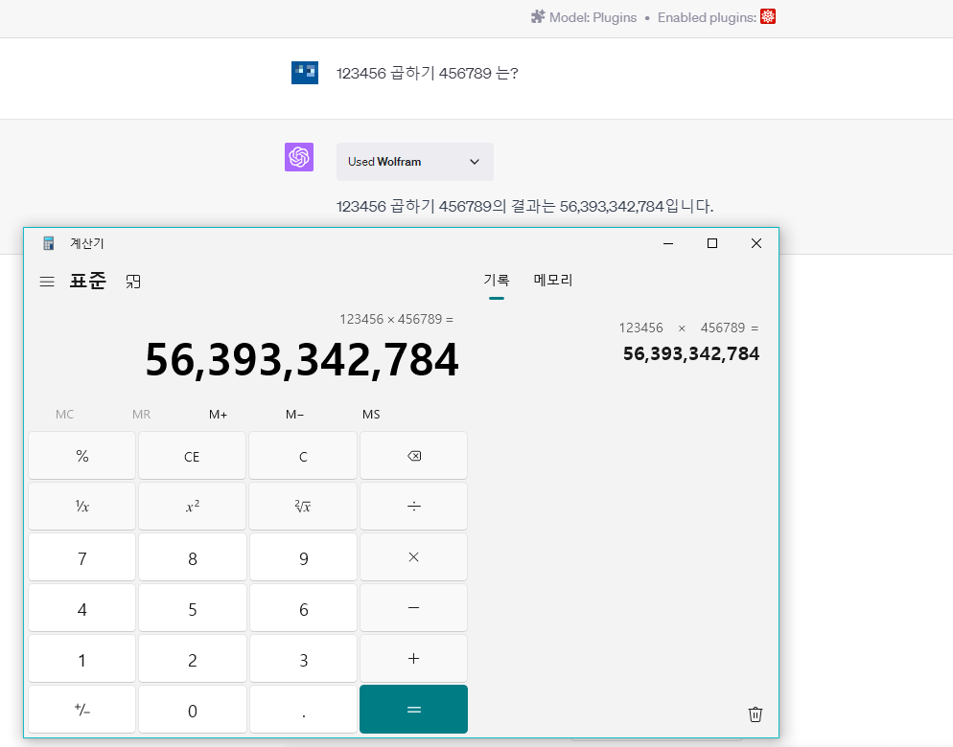Image resolution: width=953 pixels, height=747 pixels.
Task: Click the CE clear entry button
Action: tap(192, 456)
